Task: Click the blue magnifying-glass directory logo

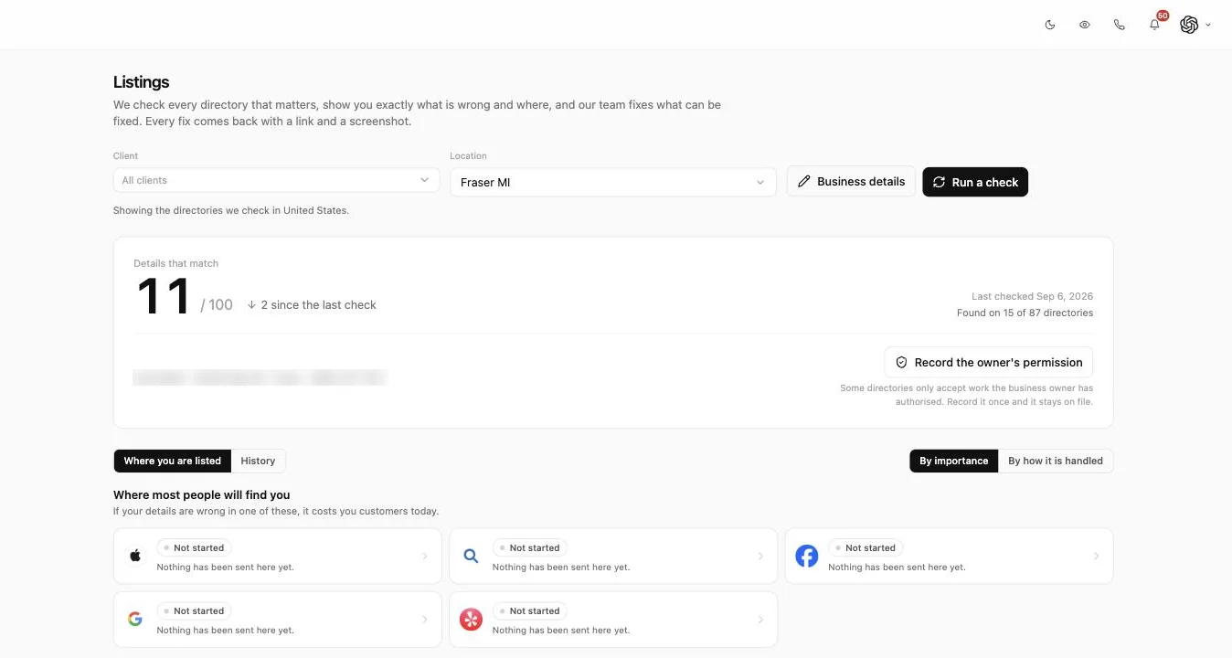Action: pos(471,556)
